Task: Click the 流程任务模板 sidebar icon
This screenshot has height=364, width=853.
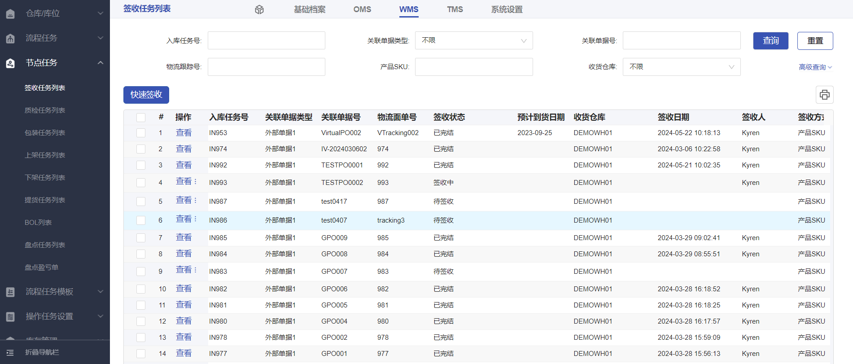Action: coord(10,292)
